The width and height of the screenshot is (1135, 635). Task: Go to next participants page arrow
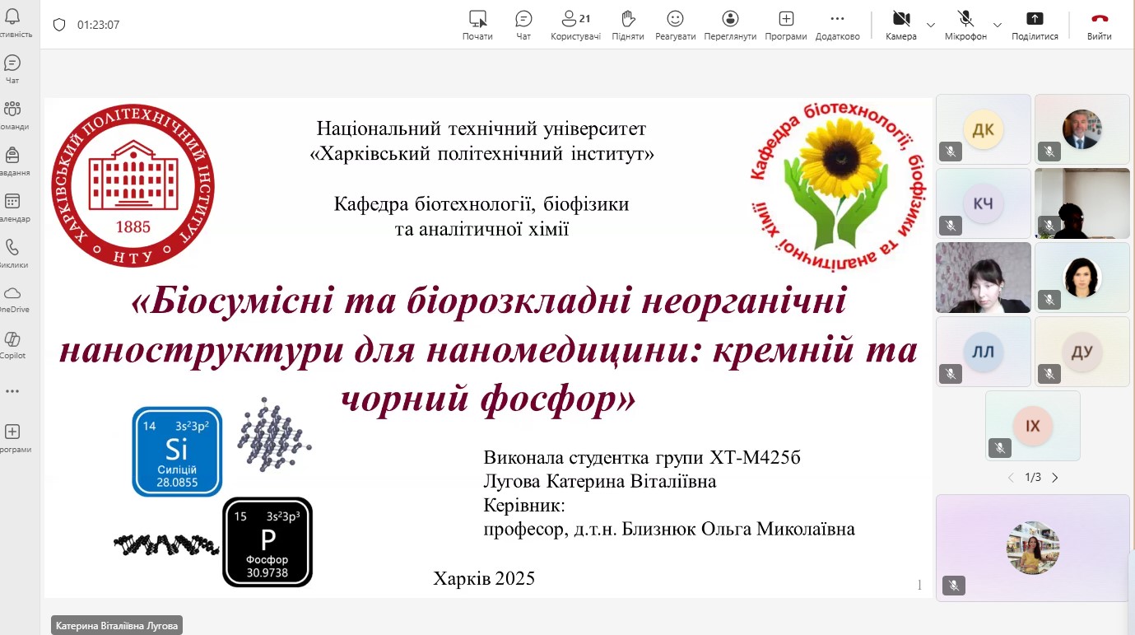[1055, 478]
